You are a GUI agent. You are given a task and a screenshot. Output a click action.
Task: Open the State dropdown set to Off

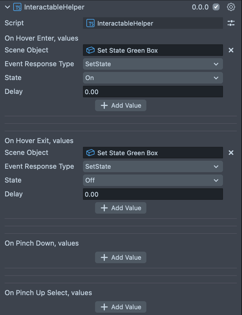[x=153, y=180]
